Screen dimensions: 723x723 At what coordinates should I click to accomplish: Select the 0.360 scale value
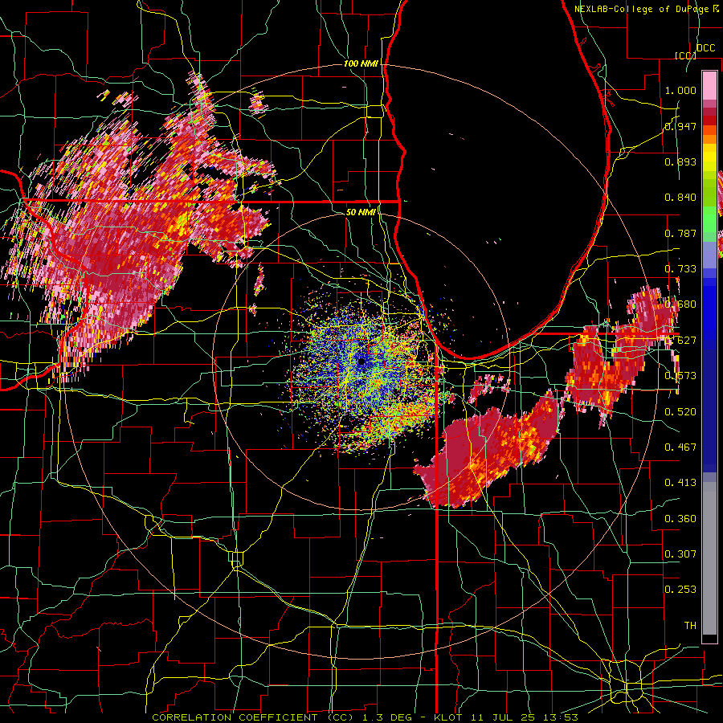680,519
